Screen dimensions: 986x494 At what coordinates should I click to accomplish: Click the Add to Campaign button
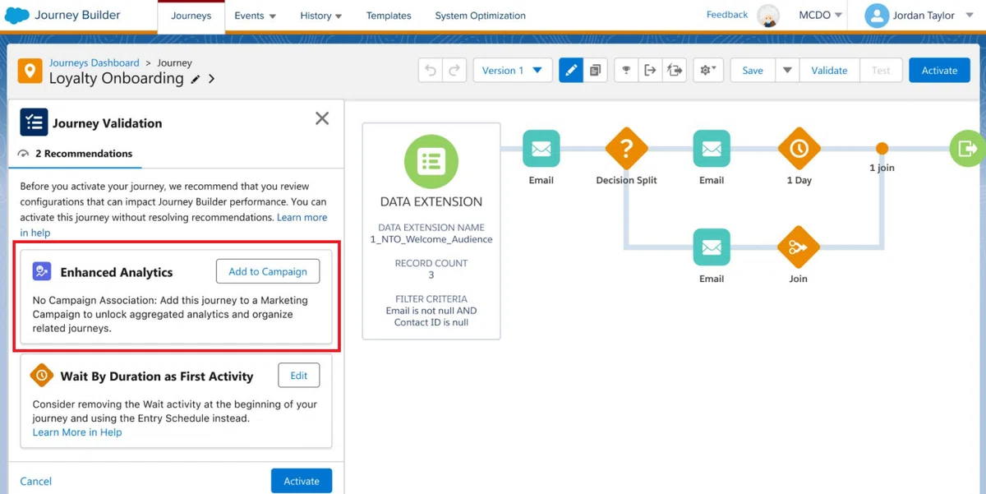[268, 271]
